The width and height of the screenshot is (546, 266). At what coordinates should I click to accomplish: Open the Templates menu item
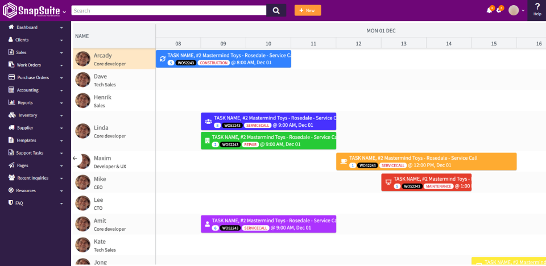pos(35,140)
